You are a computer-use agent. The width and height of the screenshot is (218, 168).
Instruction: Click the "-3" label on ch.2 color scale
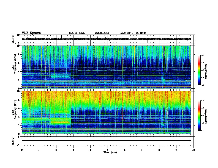coord(203,101)
